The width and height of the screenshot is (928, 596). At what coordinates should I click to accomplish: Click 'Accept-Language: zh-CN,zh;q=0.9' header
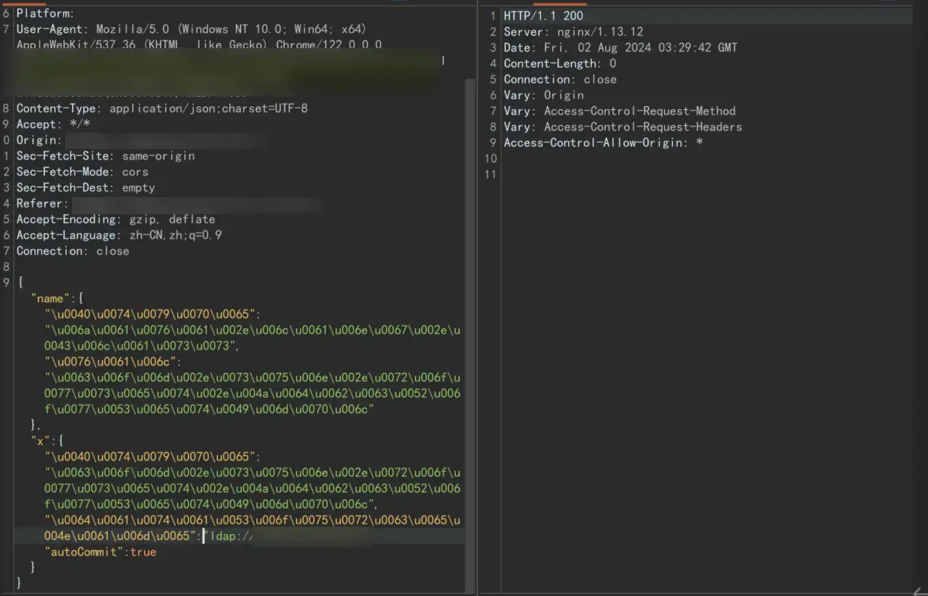tap(119, 235)
